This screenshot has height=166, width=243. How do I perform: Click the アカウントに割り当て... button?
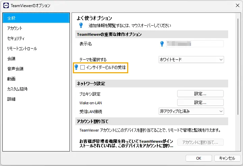pos(200,142)
